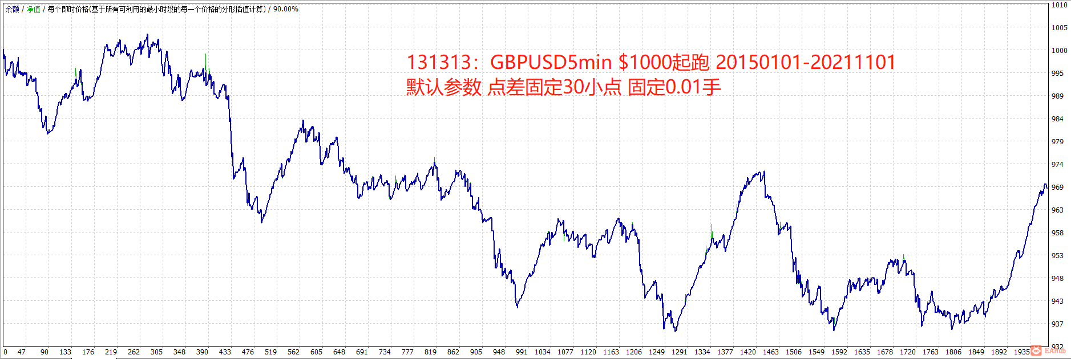Image resolution: width=1071 pixels, height=359 pixels.
Task: Click the 1334 horizontal axis label
Action: tap(702, 352)
